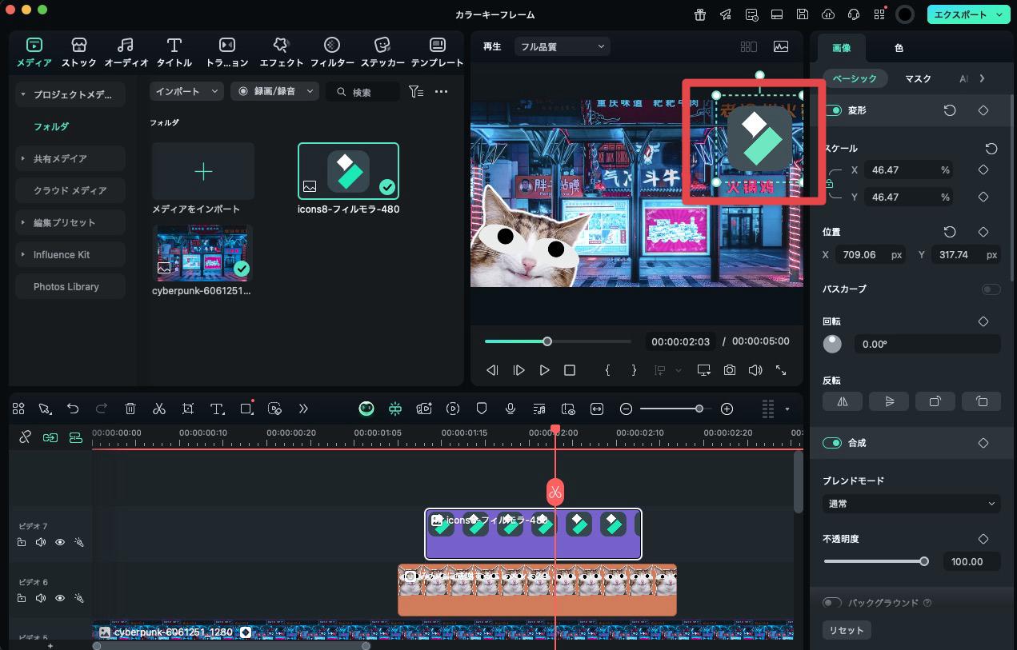Click the preview playback progress bar

[x=557, y=341]
